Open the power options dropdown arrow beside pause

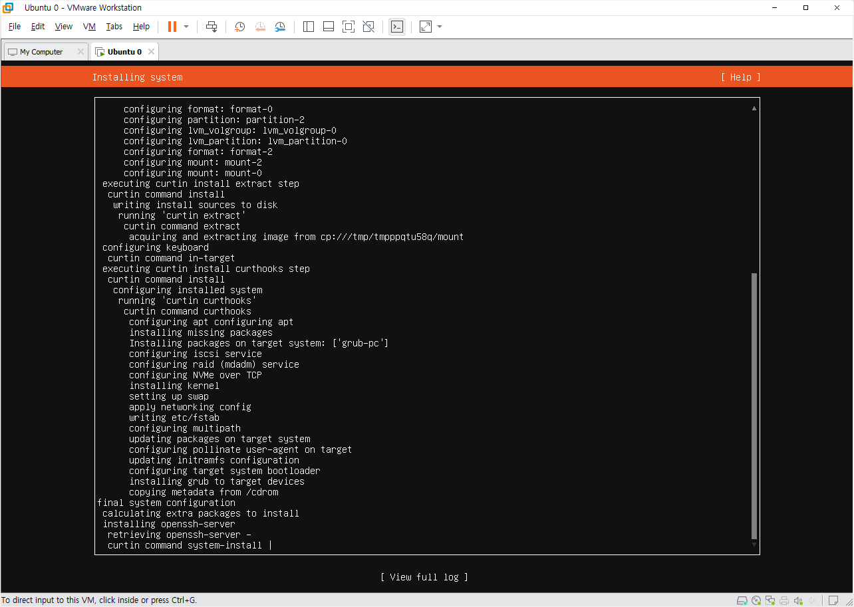[x=186, y=27]
